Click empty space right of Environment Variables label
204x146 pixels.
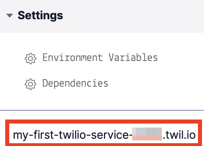[181, 58]
